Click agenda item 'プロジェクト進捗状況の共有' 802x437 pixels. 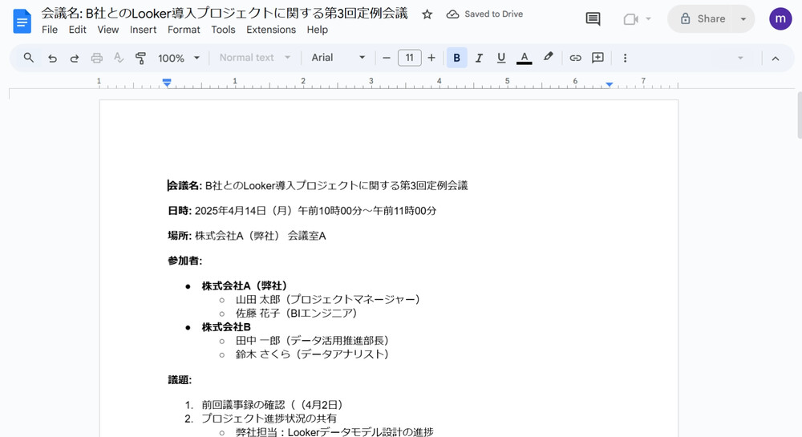click(x=269, y=419)
